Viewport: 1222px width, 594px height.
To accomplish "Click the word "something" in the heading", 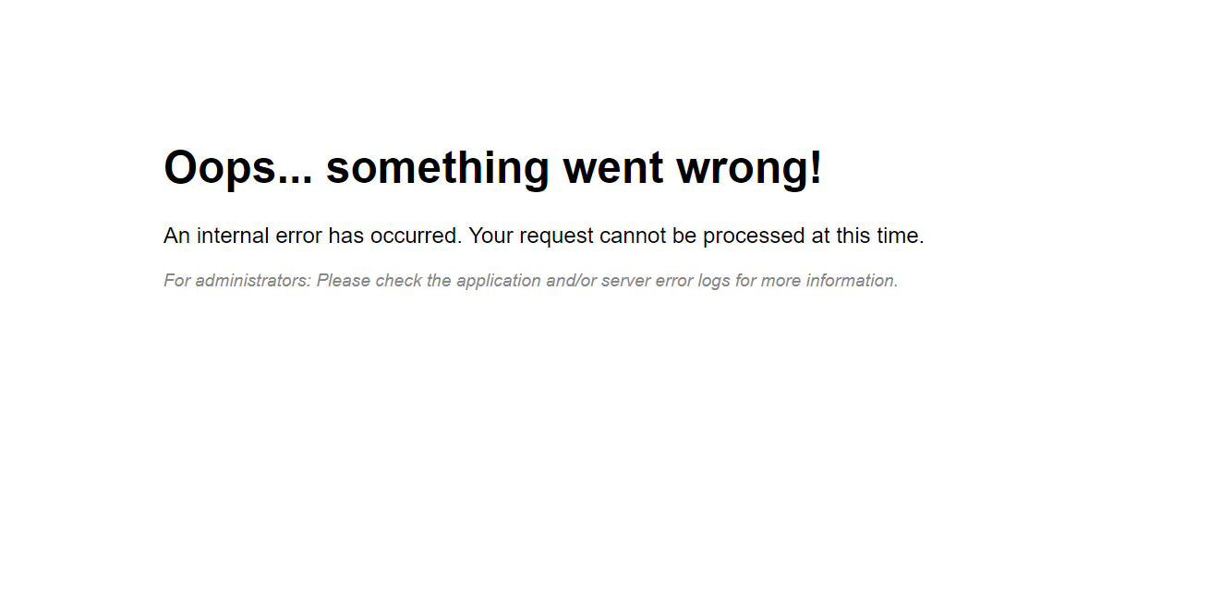I will [438, 168].
